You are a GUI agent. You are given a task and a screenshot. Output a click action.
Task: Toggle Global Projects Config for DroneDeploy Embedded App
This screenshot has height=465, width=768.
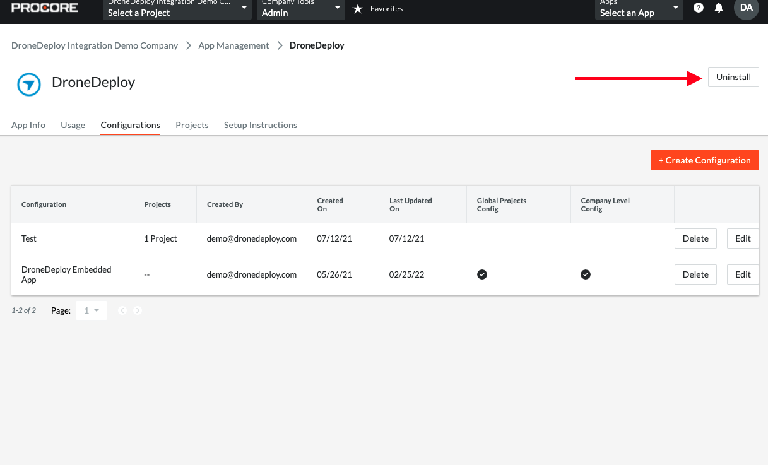pyautogui.click(x=482, y=274)
